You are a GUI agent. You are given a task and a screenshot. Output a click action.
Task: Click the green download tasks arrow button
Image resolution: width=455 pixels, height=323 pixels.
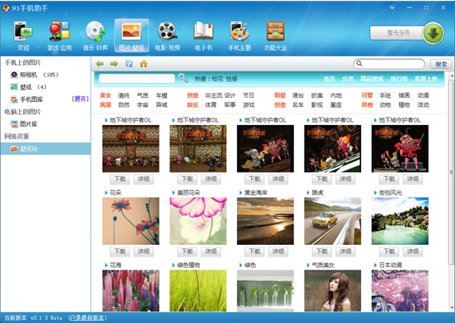(x=434, y=33)
